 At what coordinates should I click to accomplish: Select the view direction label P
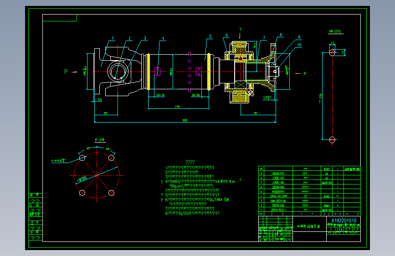[x=66, y=72]
